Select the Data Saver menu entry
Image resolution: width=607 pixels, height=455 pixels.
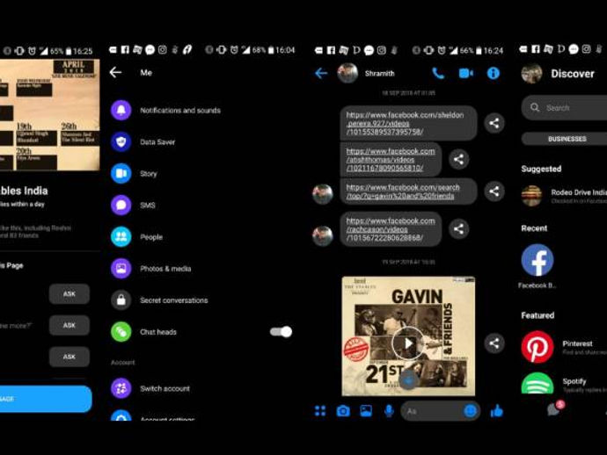click(x=157, y=142)
